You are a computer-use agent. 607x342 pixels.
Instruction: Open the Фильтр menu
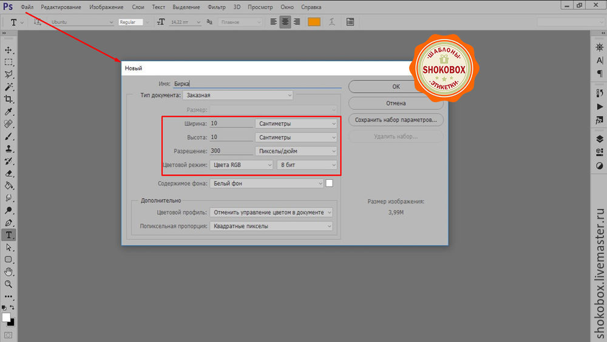coord(216,6)
